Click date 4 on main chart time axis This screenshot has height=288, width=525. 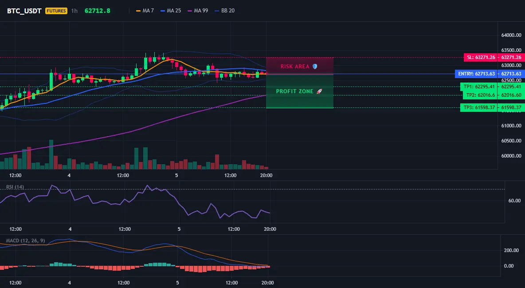[69, 175]
